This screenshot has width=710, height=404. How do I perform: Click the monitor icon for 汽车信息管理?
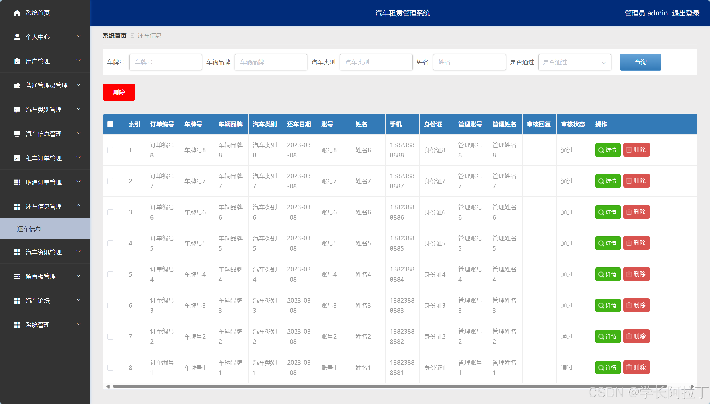click(x=17, y=134)
